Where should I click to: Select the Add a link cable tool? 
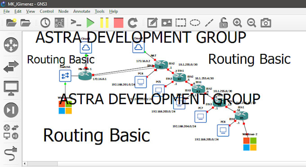11,154
